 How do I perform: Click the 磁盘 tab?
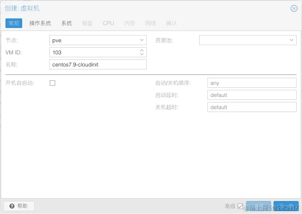pos(87,23)
